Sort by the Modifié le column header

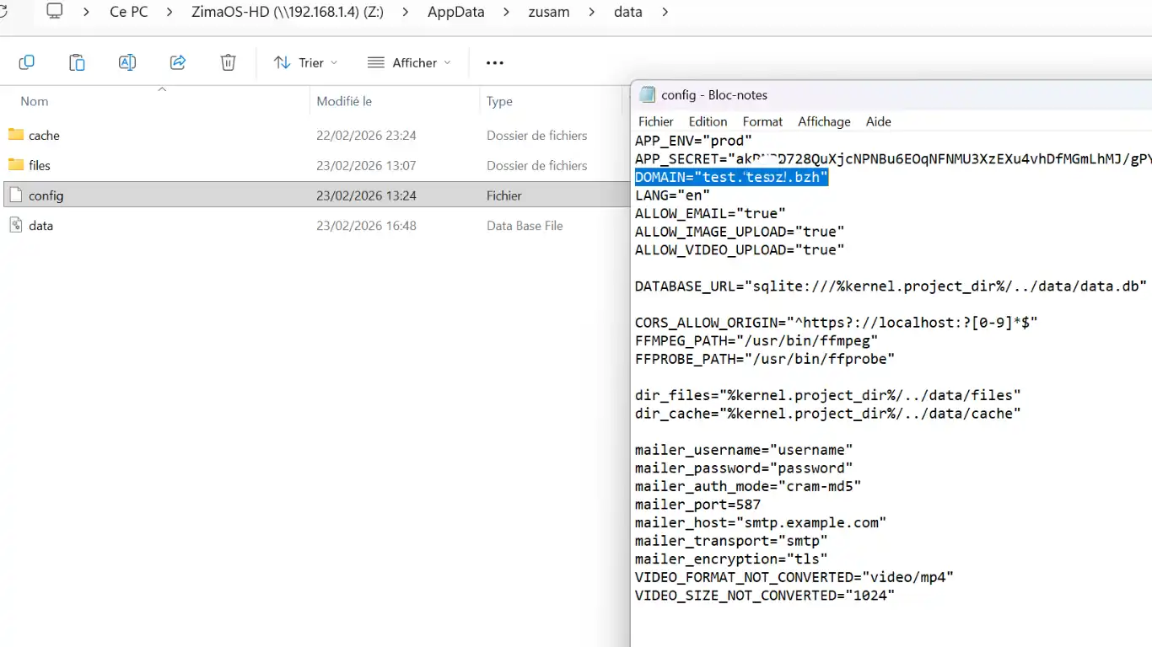click(344, 101)
